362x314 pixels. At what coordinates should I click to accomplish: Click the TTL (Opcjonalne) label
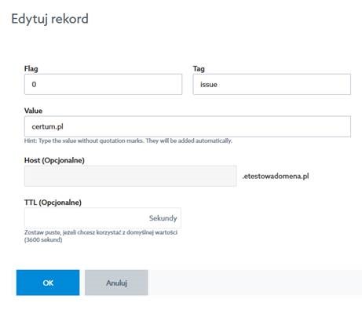pos(53,203)
